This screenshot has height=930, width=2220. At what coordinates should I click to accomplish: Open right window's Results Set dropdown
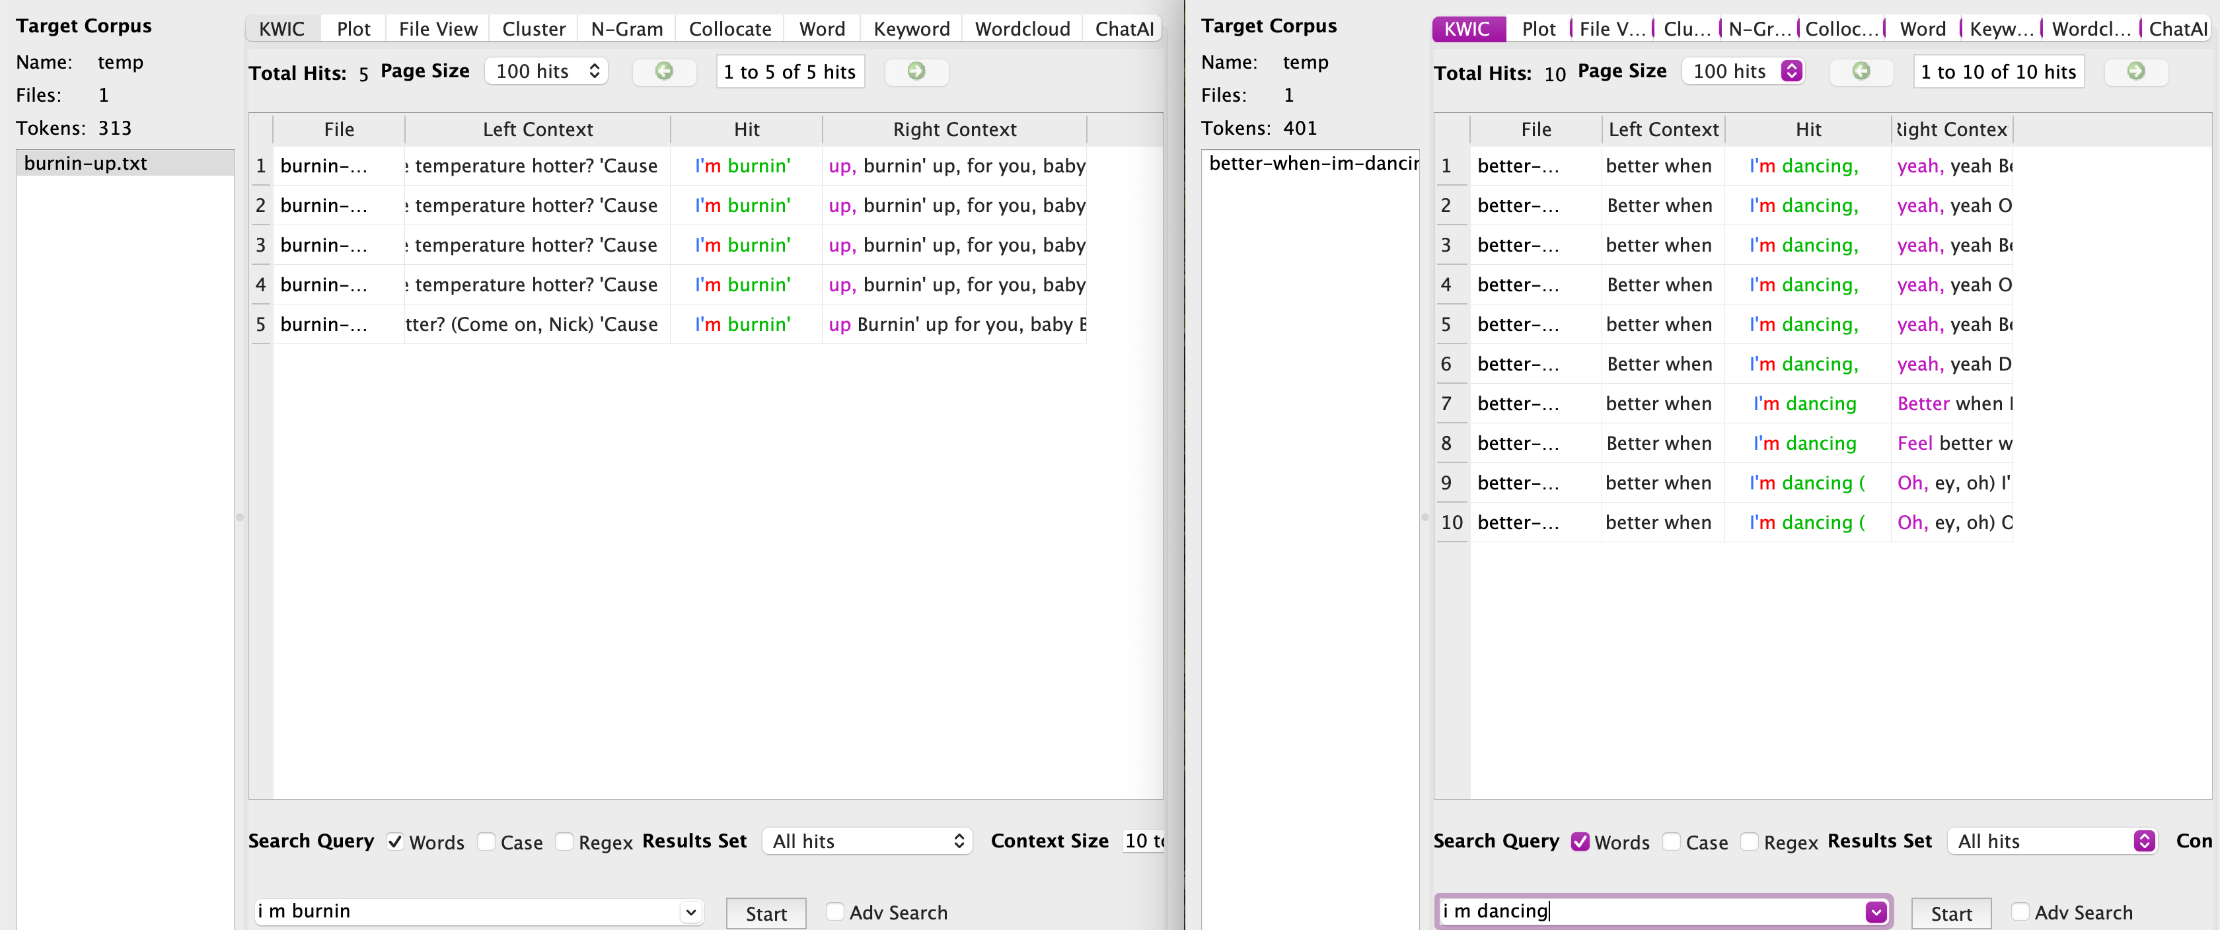click(2051, 841)
